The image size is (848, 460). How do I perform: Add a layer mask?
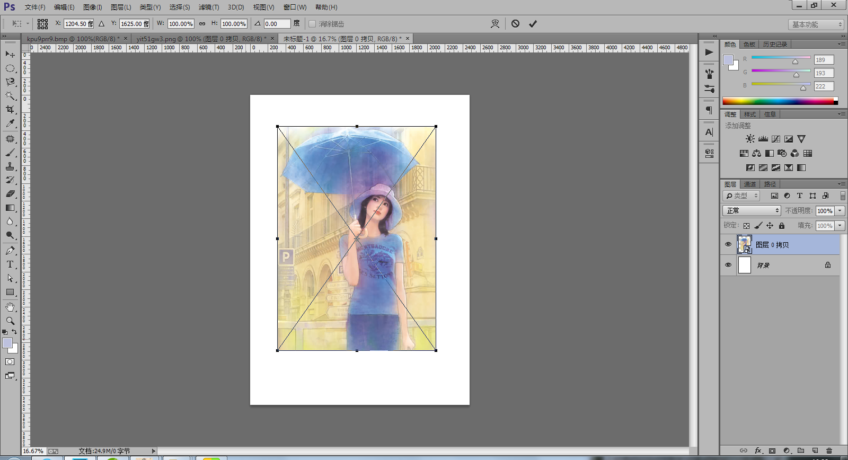pos(772,450)
